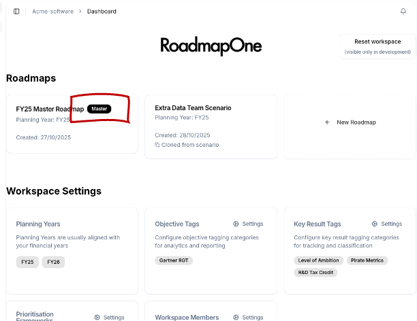Click the gear icon beside Key Result Tags

pyautogui.click(x=375, y=224)
